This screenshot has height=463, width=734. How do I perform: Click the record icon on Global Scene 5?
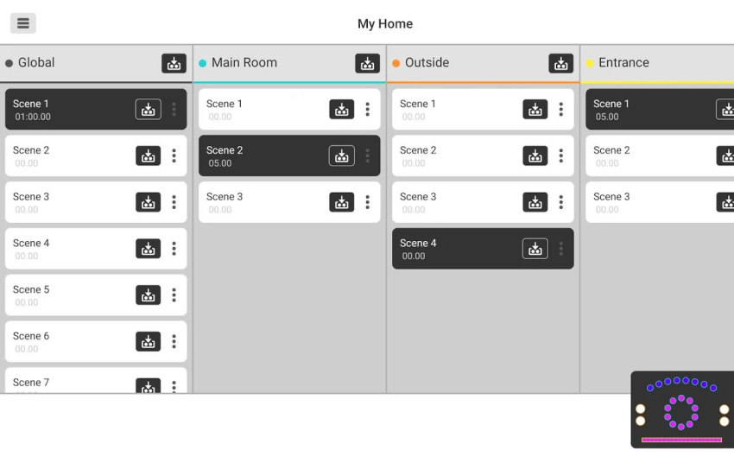pos(149,295)
